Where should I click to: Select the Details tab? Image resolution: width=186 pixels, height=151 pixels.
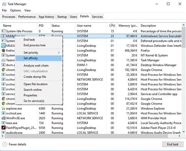click(x=84, y=16)
